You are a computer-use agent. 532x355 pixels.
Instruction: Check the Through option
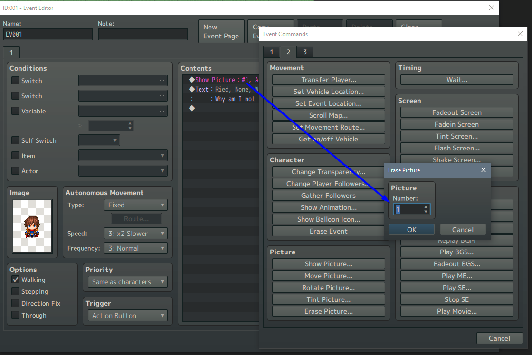tap(15, 315)
